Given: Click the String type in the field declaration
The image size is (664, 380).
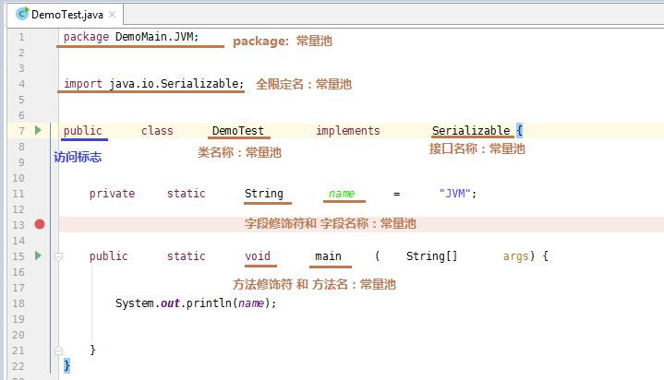Looking at the screenshot, I should [x=263, y=194].
